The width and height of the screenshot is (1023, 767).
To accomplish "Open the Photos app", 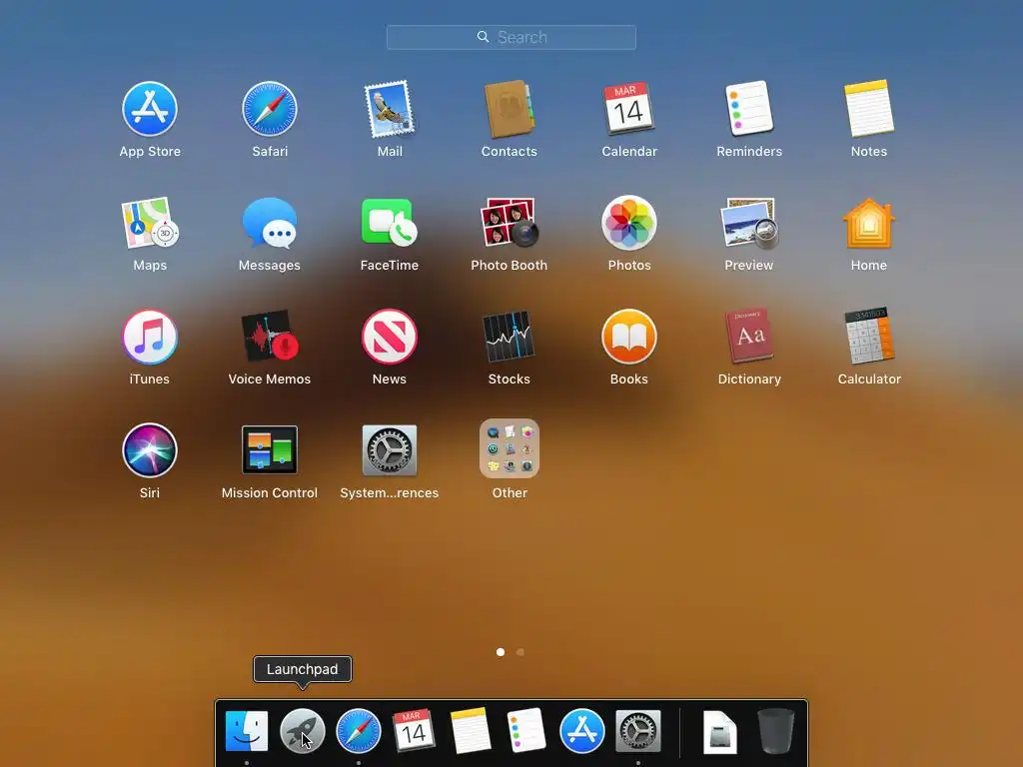I will tap(629, 223).
